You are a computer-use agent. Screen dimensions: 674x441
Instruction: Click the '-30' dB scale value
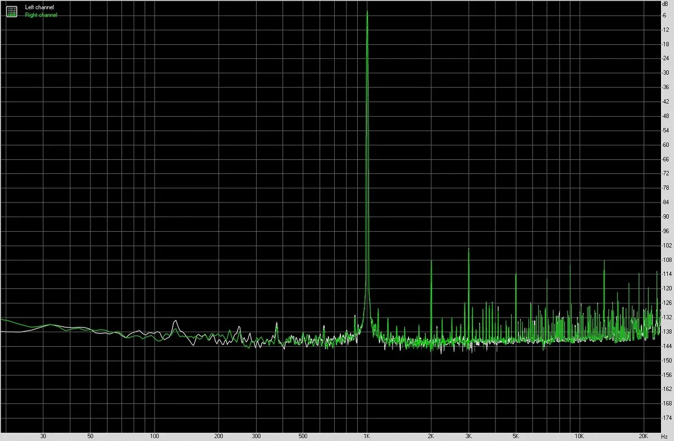click(x=665, y=72)
